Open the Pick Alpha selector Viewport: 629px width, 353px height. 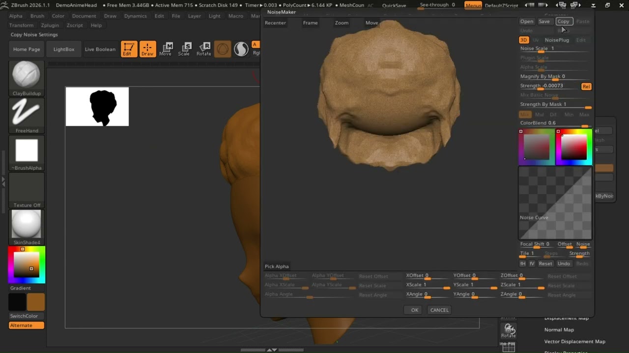[277, 266]
